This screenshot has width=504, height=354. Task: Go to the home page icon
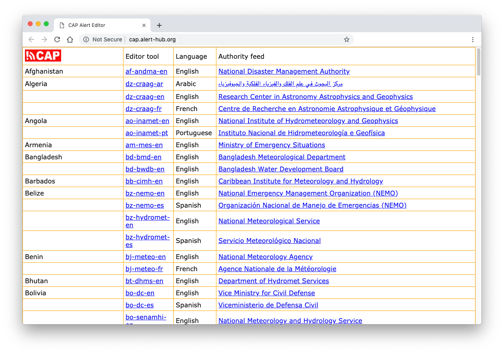coord(70,39)
